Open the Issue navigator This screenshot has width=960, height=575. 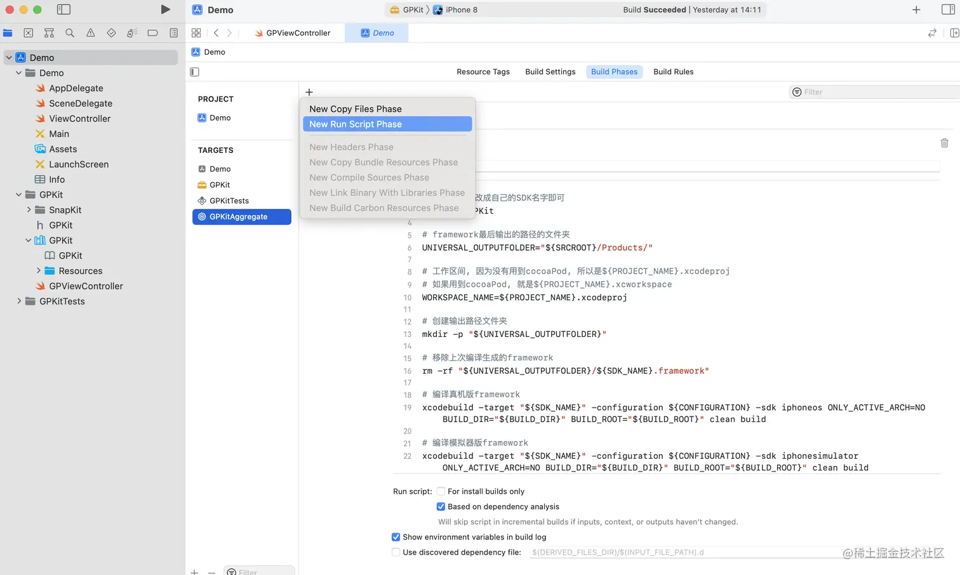click(91, 33)
